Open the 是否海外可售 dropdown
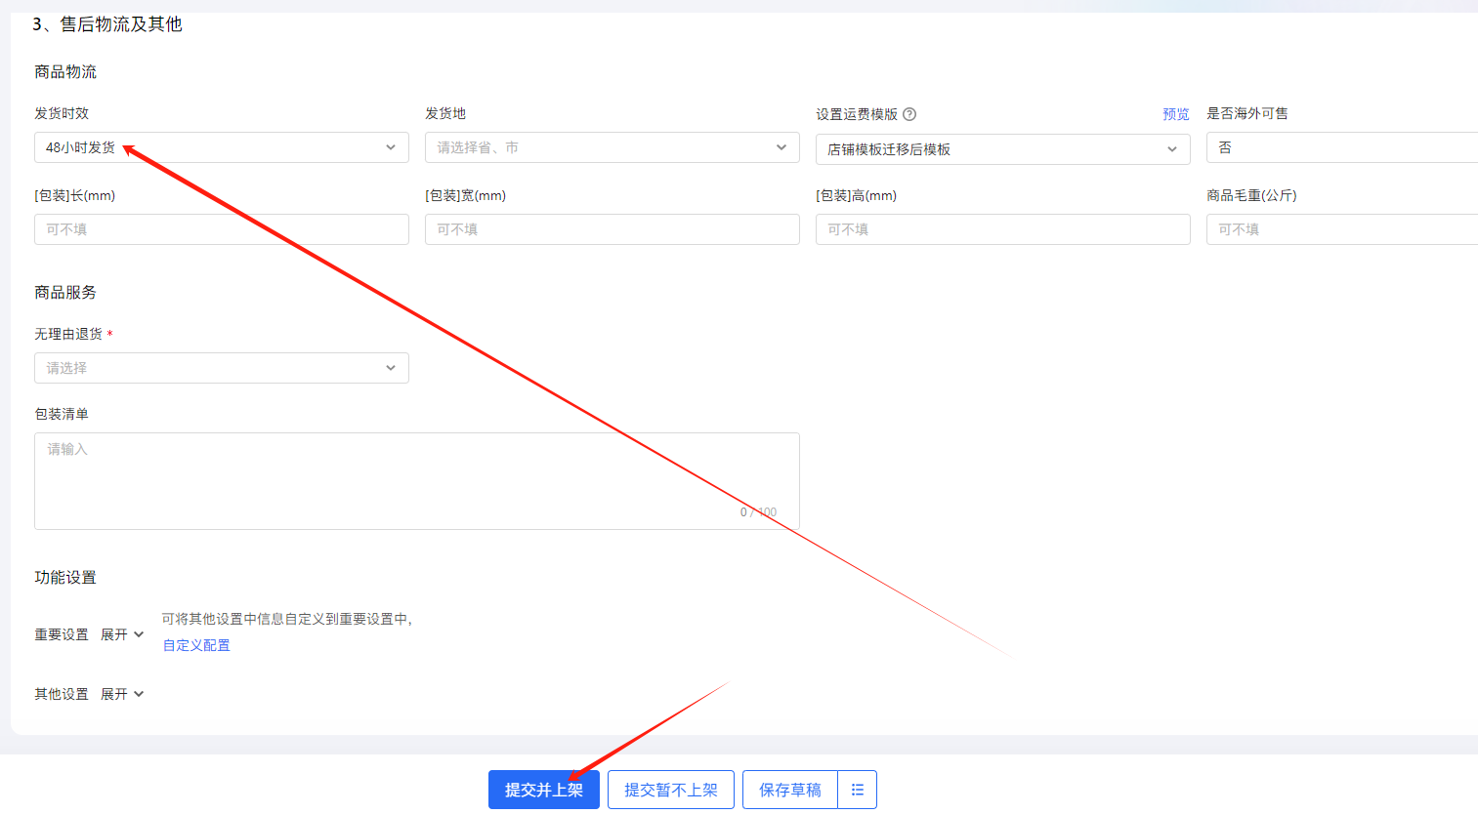The image size is (1478, 814). (1341, 147)
